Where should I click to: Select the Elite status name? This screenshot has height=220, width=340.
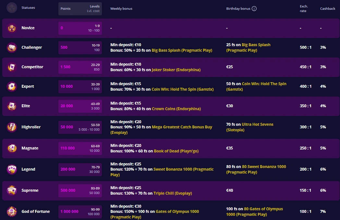coord(26,106)
